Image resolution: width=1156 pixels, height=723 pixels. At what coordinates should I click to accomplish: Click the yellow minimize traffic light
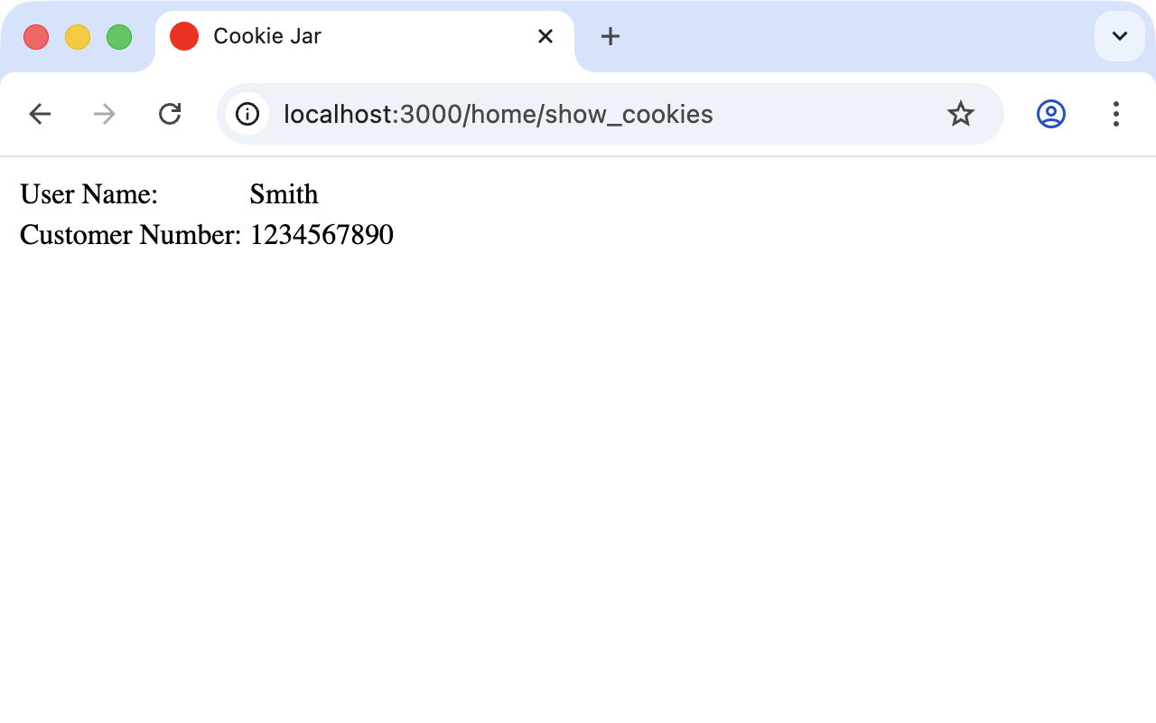tap(77, 36)
